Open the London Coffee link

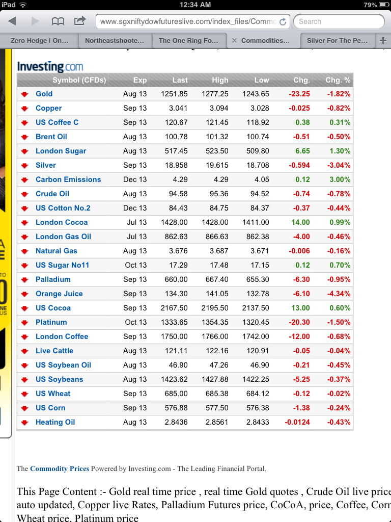tap(62, 336)
